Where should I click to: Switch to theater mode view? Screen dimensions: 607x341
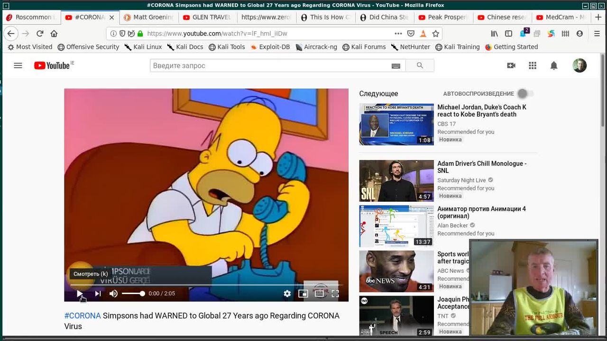(319, 294)
